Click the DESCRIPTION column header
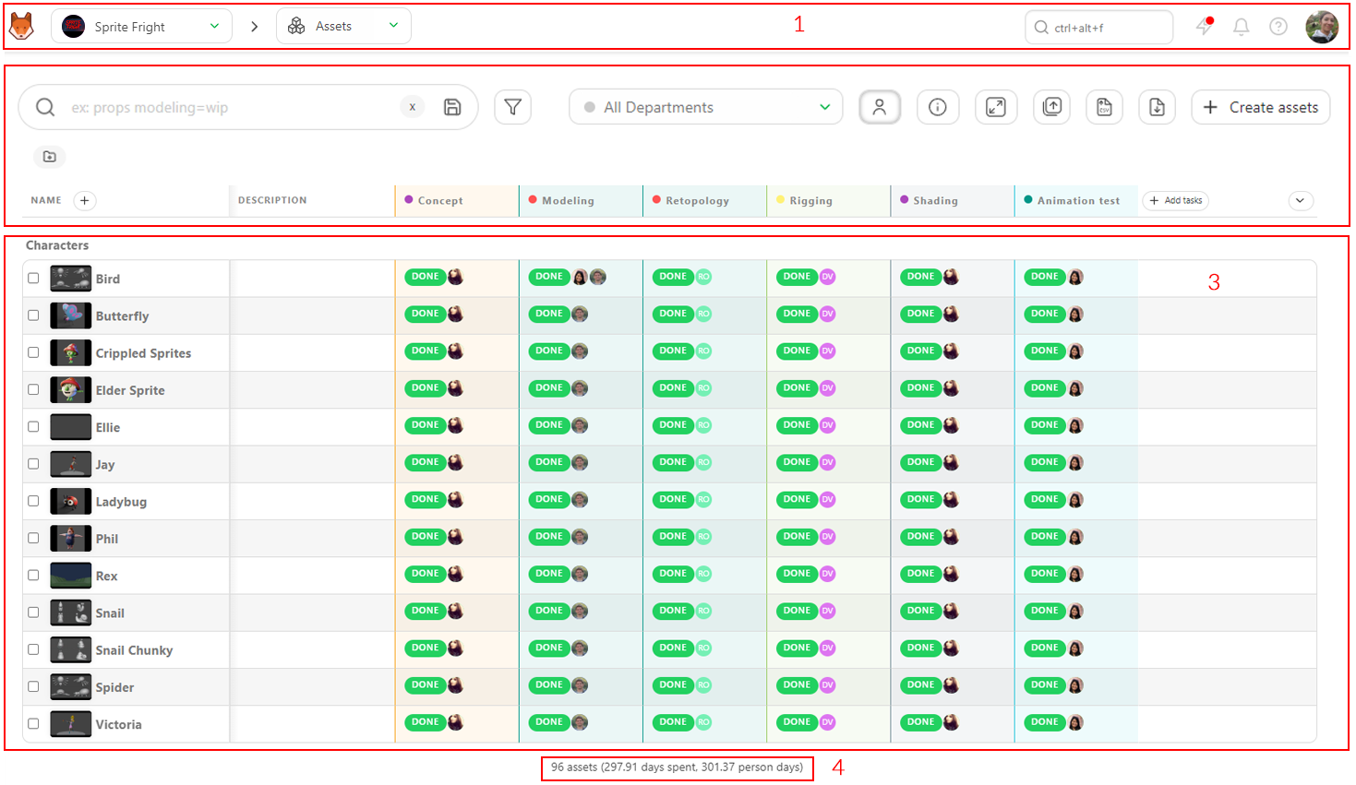Viewport: 1356px width, 785px height. tap(272, 200)
